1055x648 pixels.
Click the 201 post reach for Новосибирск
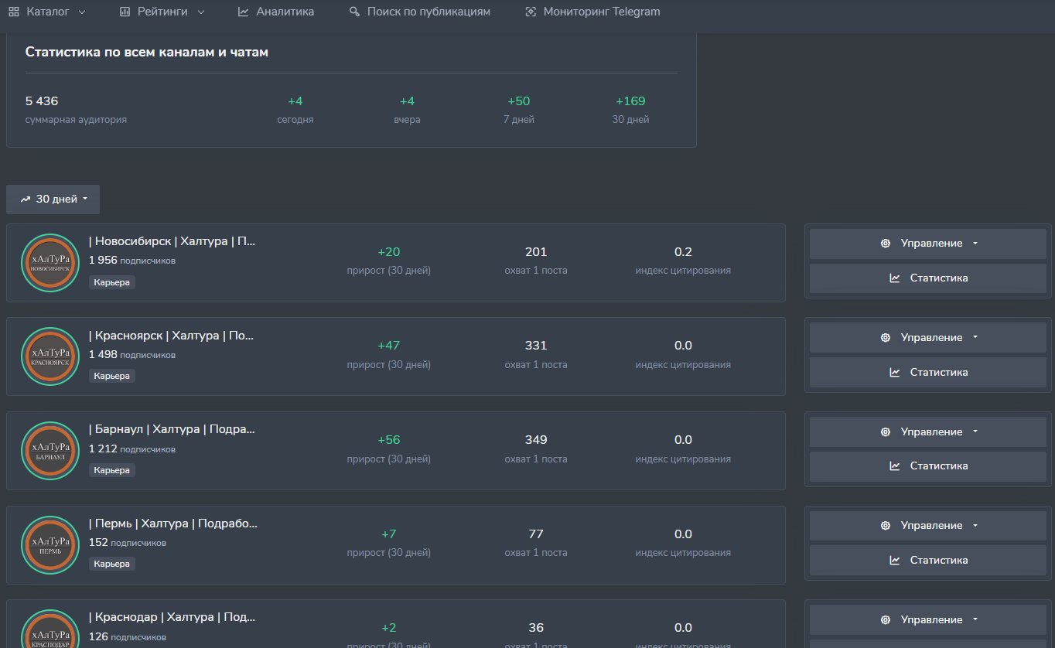coord(536,252)
